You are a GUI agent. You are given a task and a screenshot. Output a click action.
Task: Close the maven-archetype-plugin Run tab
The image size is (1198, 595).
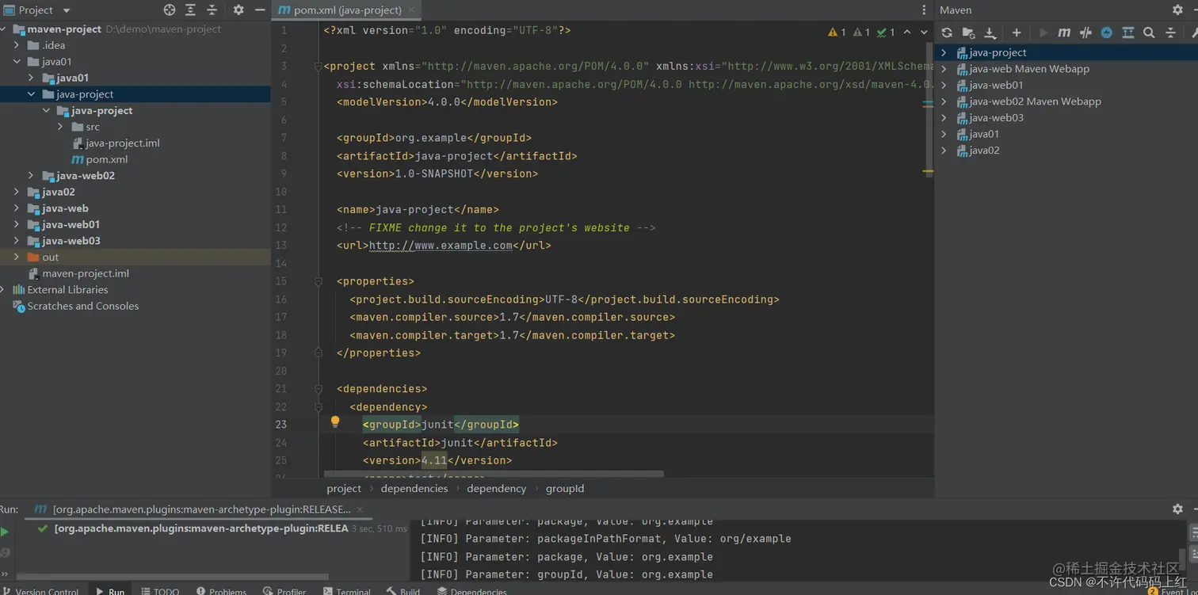click(x=360, y=509)
